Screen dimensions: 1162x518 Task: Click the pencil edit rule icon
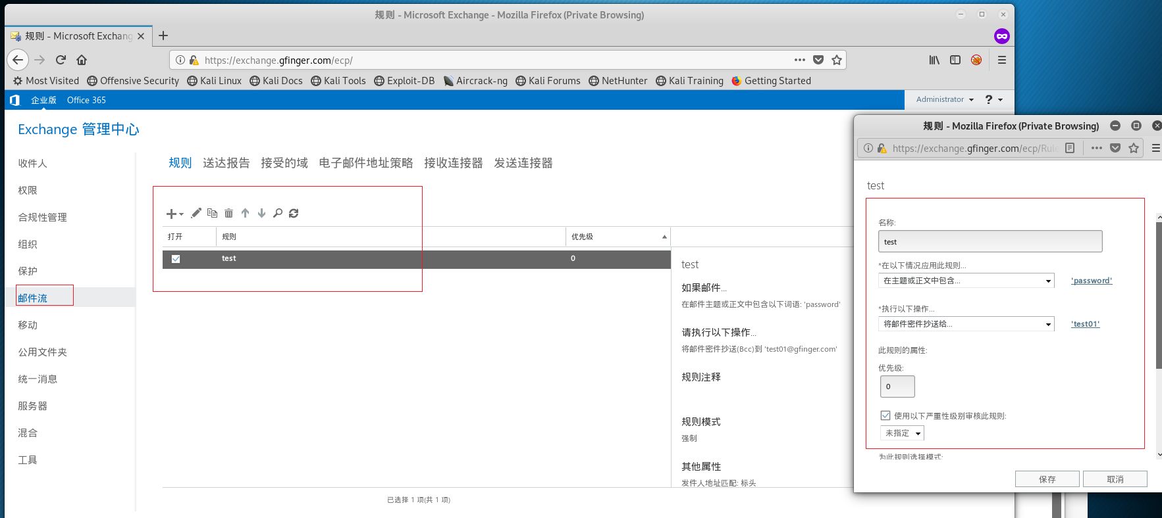[196, 213]
